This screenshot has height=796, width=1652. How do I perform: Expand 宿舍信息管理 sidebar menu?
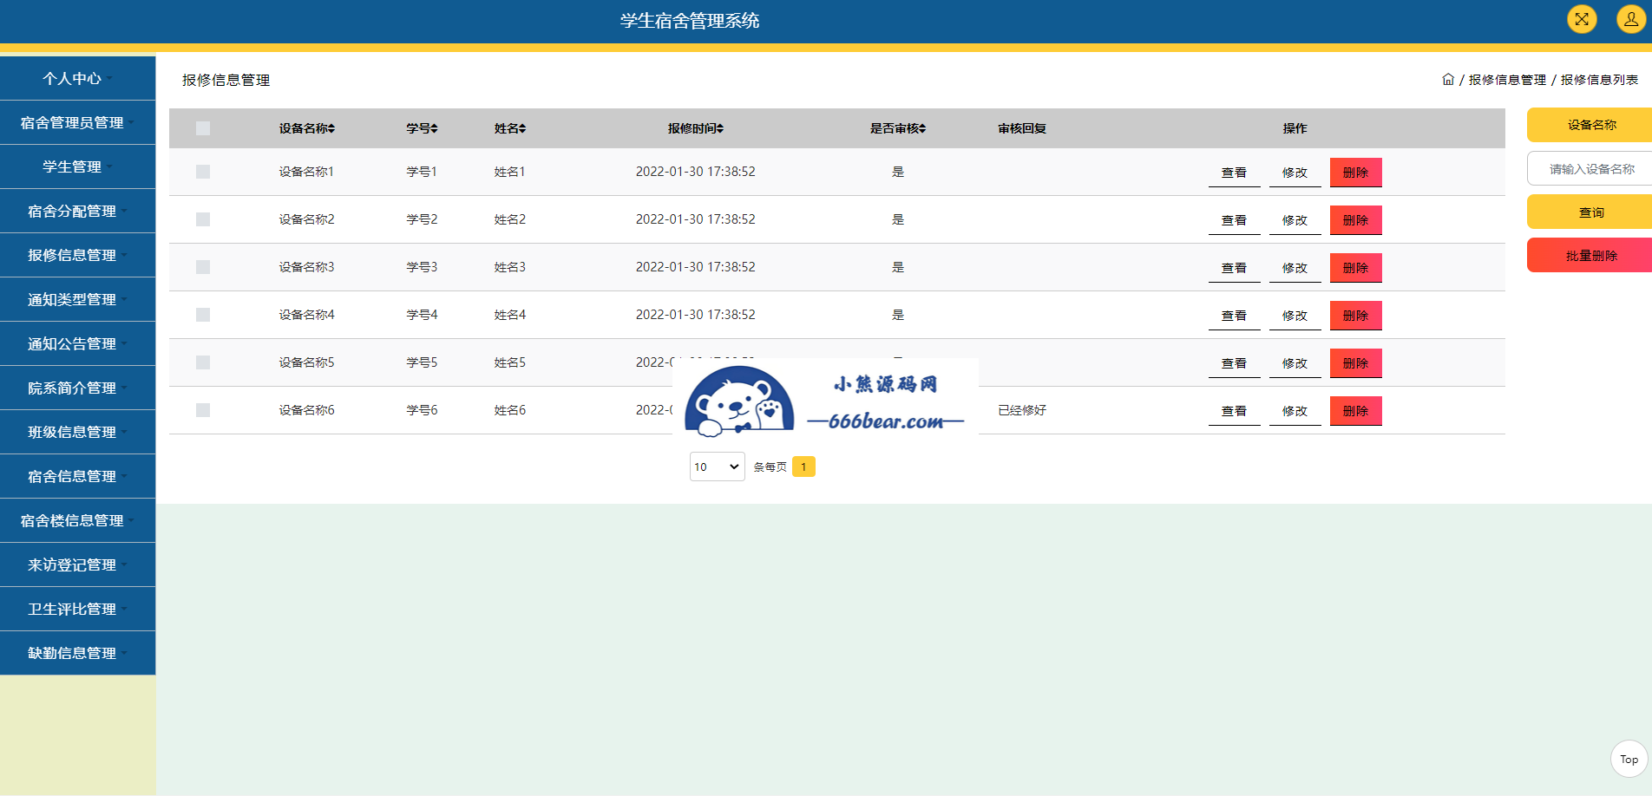pyautogui.click(x=78, y=476)
